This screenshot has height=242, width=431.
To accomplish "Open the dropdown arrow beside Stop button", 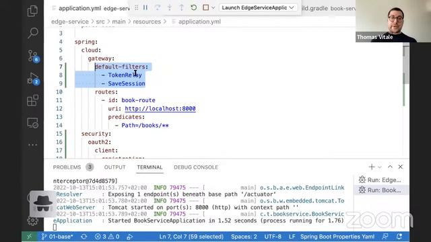I will pyautogui.click(x=213, y=8).
